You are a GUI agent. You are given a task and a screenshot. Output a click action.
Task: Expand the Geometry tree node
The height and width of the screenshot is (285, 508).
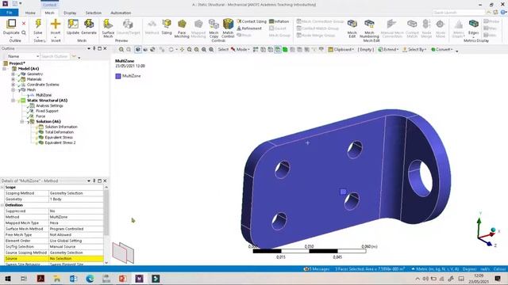tap(13, 74)
